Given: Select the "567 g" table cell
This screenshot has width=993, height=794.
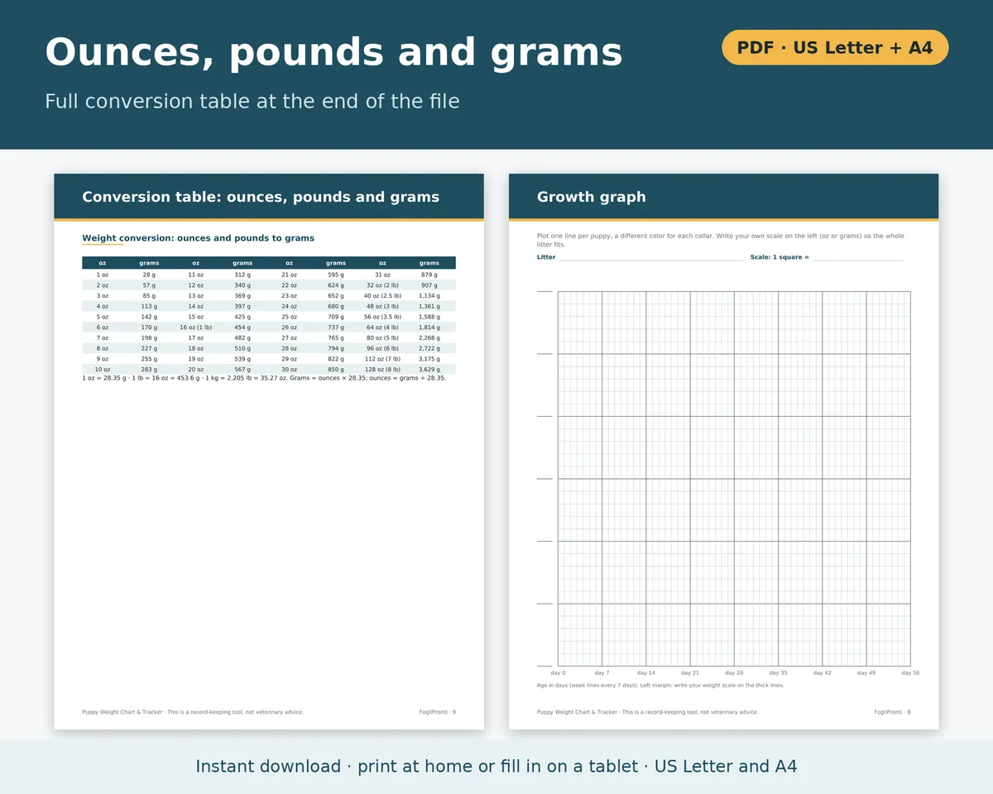Looking at the screenshot, I should click(242, 370).
